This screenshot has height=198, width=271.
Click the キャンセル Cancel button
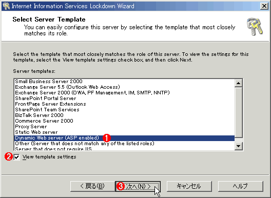pyautogui.click(x=189, y=186)
